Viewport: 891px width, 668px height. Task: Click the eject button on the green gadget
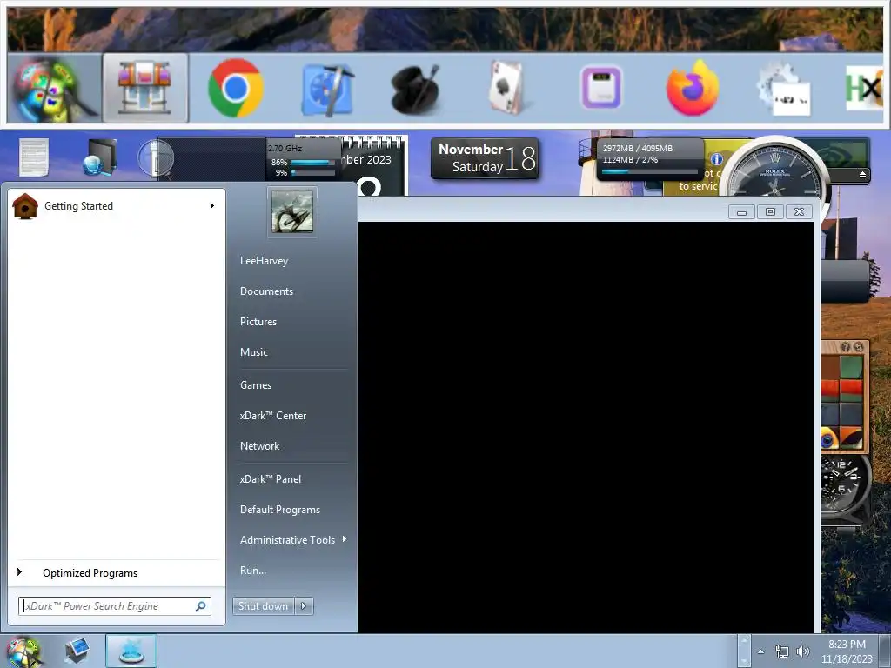pos(862,174)
